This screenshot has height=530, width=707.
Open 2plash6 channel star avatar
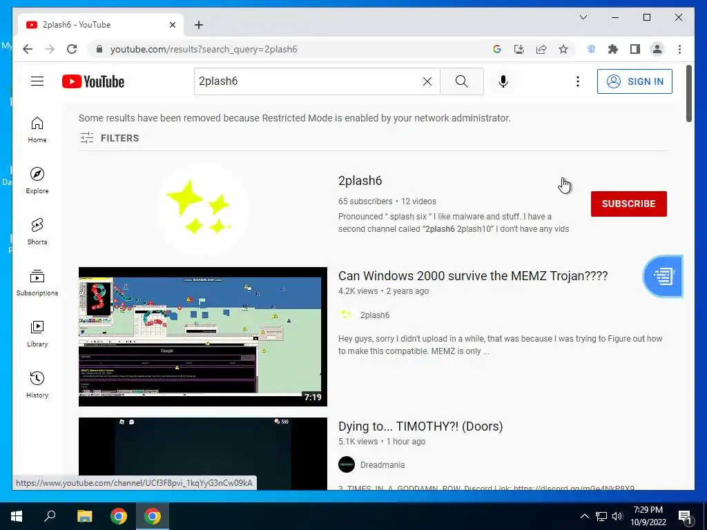point(203,208)
